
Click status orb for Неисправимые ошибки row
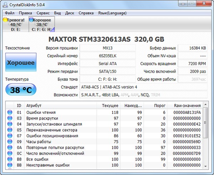(x=10, y=165)
